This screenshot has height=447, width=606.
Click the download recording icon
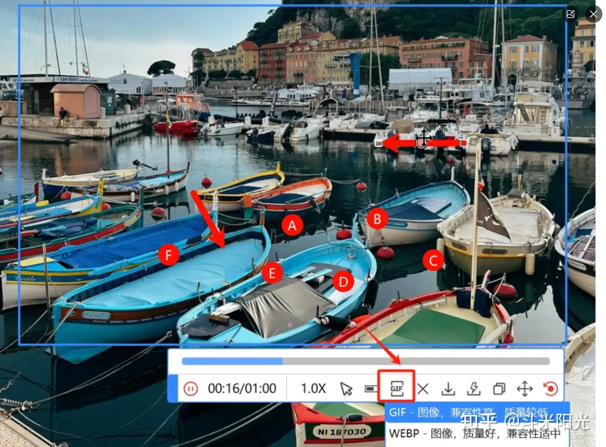coord(448,388)
